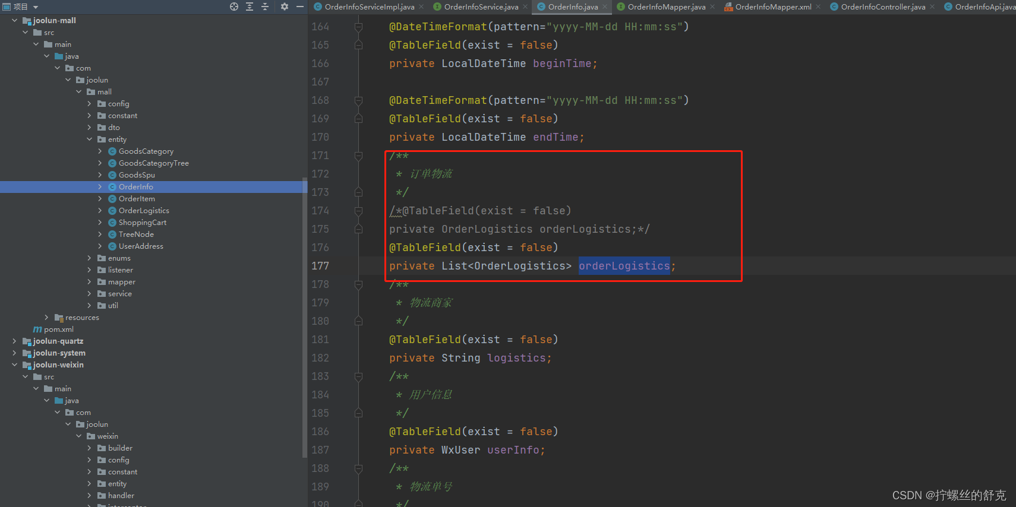The image size is (1016, 507).
Task: Click the logistics String field name
Action: pos(516,358)
